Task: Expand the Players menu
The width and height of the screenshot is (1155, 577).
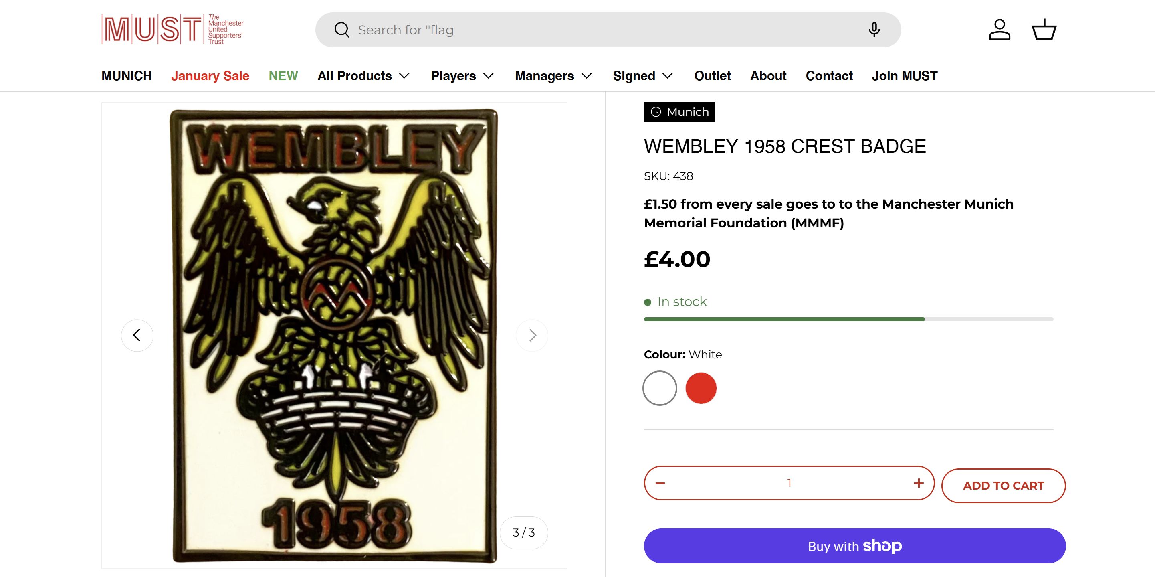Action: tap(462, 76)
